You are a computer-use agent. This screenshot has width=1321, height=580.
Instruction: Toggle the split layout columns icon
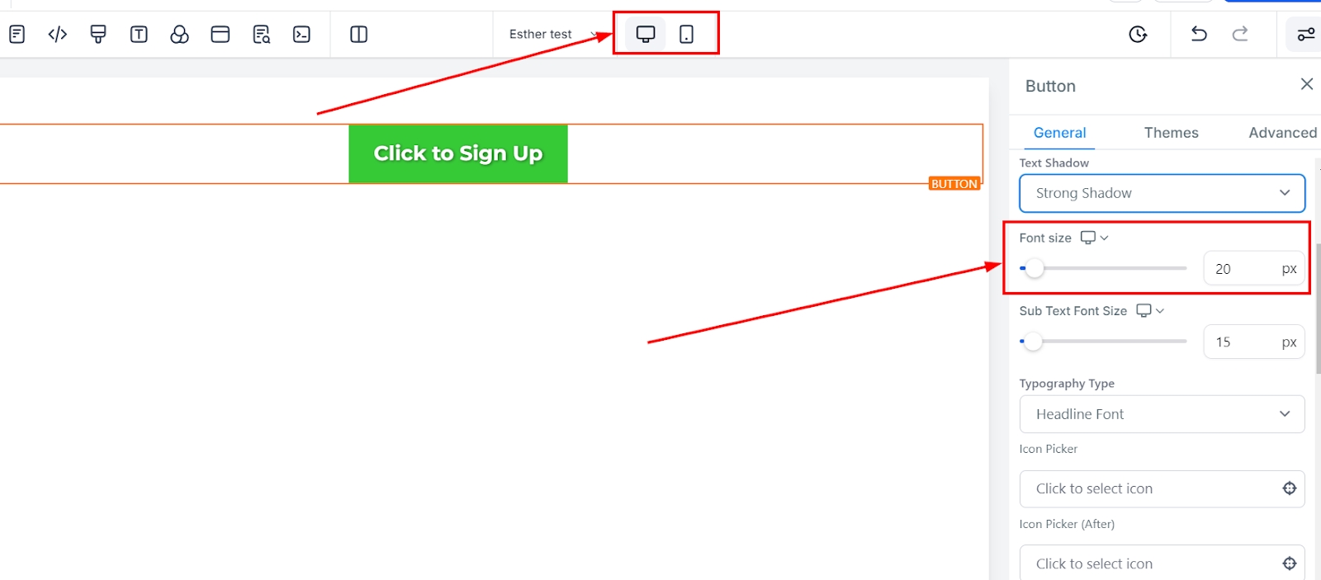358,34
